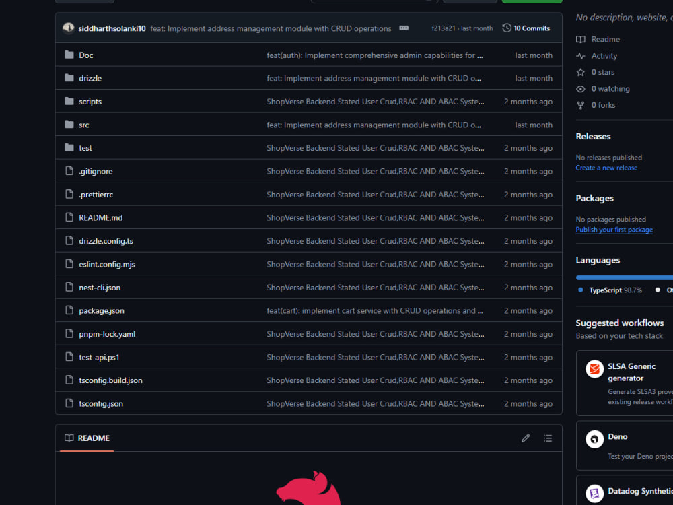
Task: Open the pnpm-lock.yaml file name
Action: [x=107, y=334]
